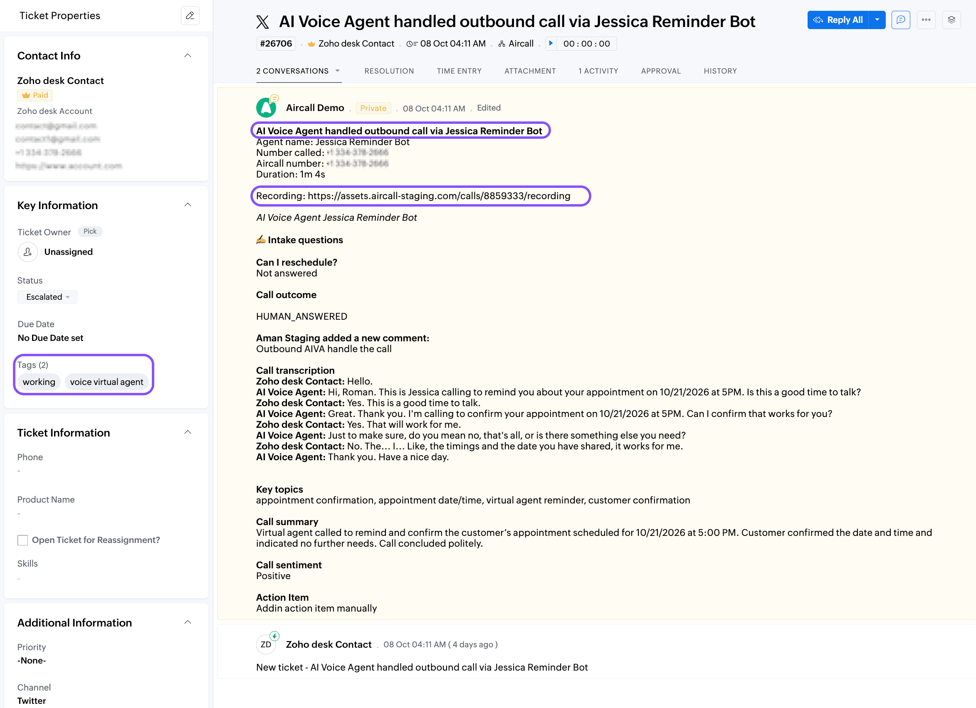
Task: Open the Approval tab
Action: (660, 71)
